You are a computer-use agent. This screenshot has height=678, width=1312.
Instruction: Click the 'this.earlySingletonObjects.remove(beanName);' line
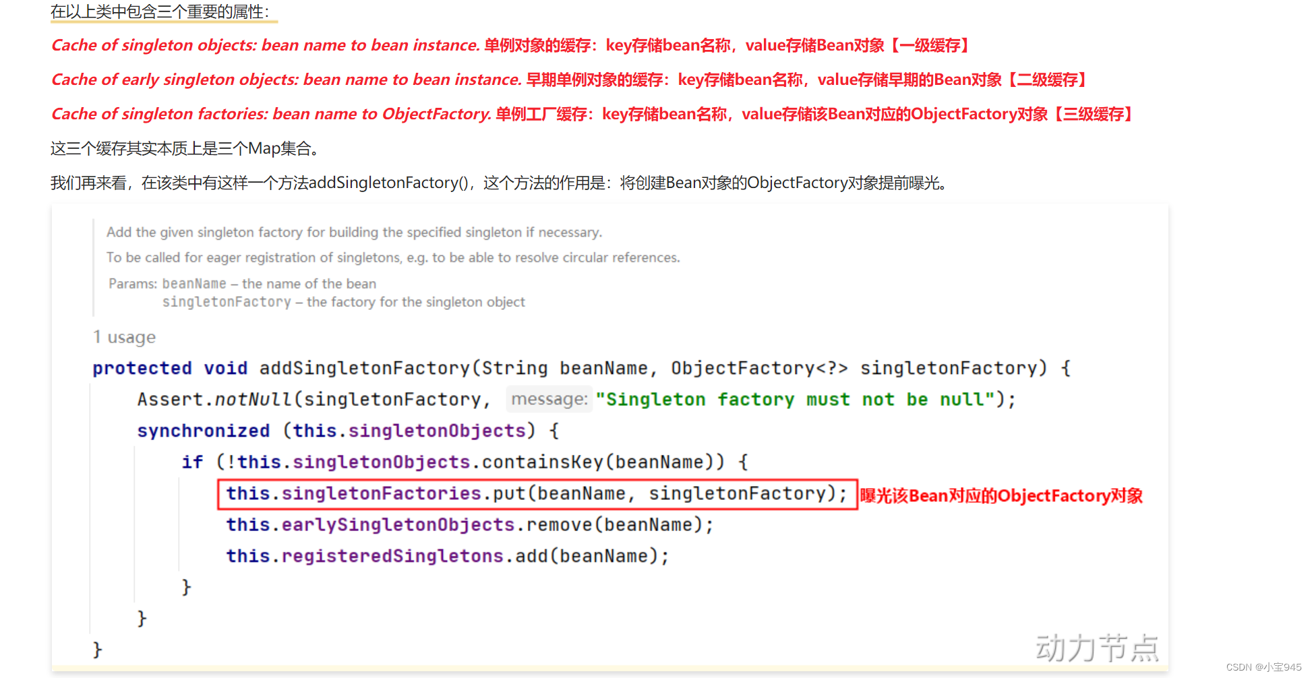click(470, 525)
